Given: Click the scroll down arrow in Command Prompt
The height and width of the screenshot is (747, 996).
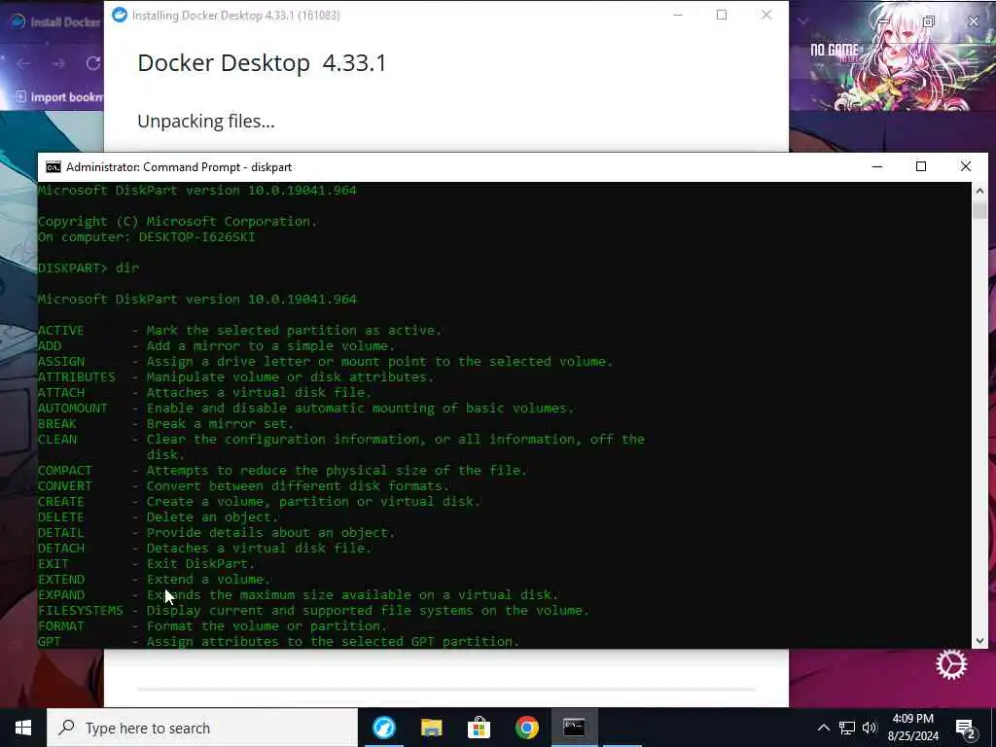Looking at the screenshot, I should click(x=979, y=641).
